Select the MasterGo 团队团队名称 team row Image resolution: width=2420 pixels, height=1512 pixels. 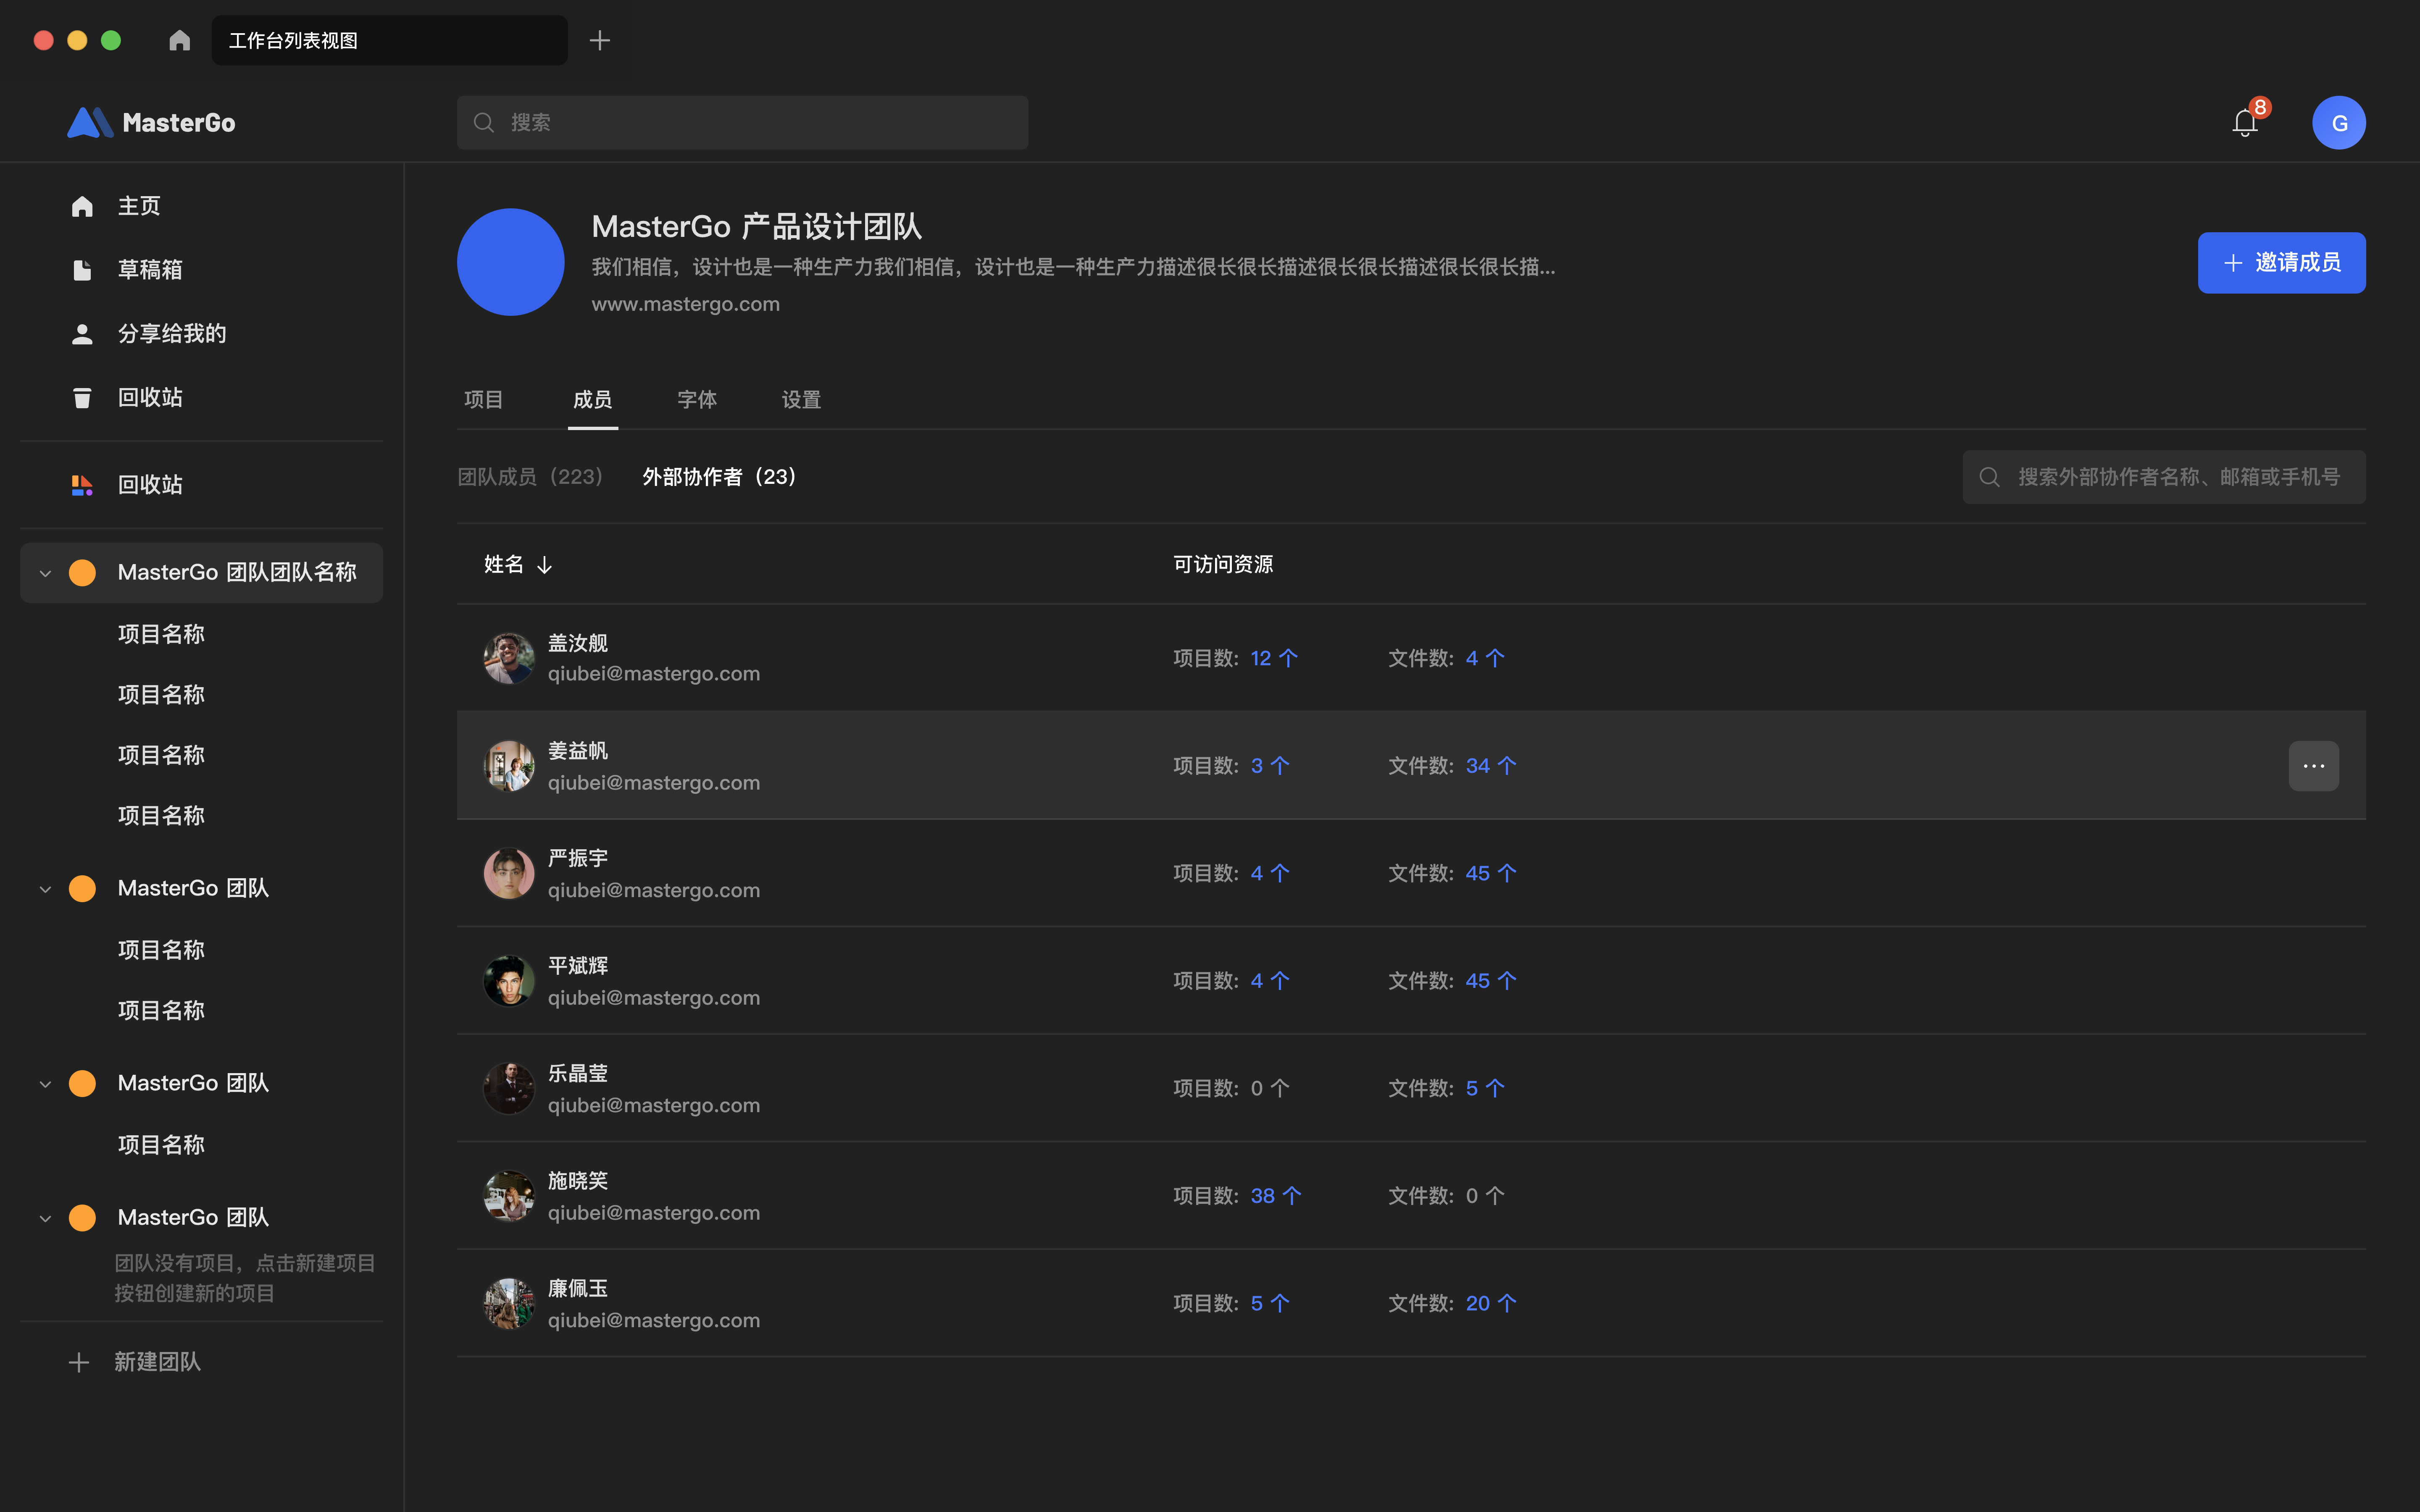tap(201, 573)
